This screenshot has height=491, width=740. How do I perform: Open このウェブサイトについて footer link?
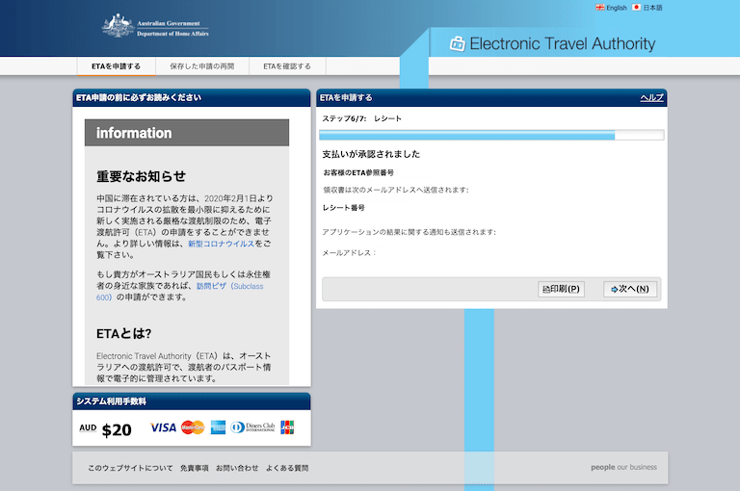[130, 468]
